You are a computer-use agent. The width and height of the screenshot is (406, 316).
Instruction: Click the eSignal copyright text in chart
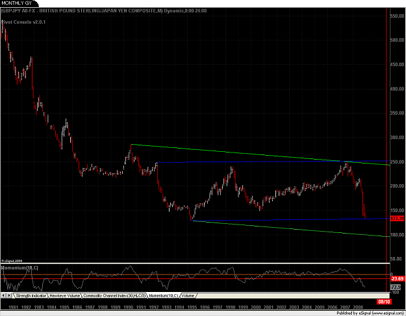(12, 261)
